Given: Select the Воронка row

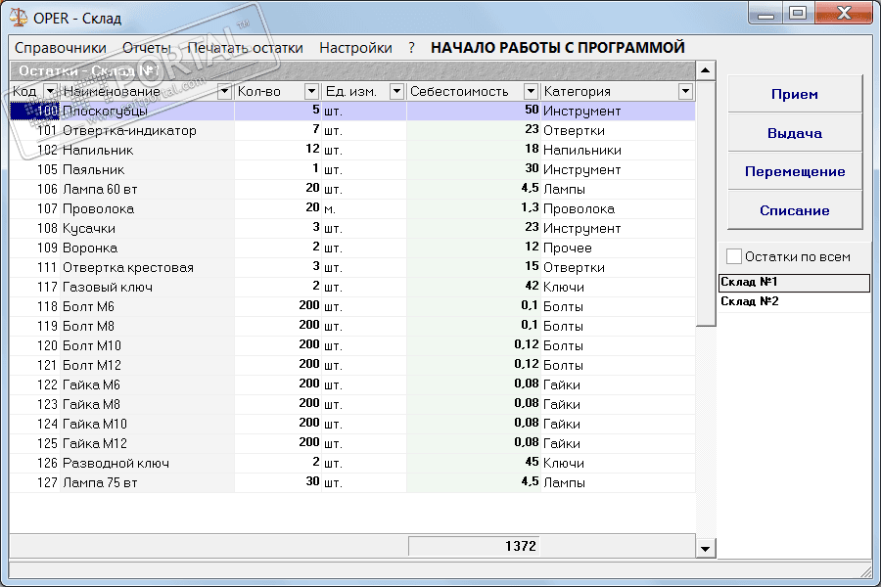Looking at the screenshot, I should (352, 248).
